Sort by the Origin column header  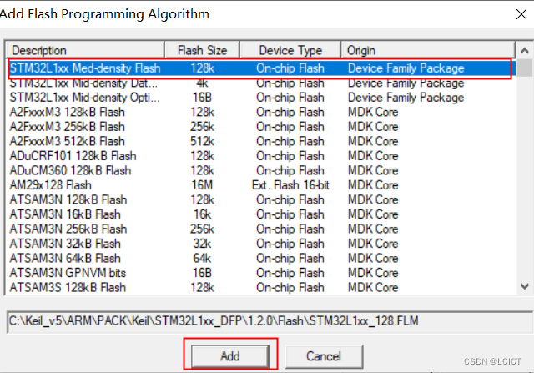pyautogui.click(x=428, y=50)
